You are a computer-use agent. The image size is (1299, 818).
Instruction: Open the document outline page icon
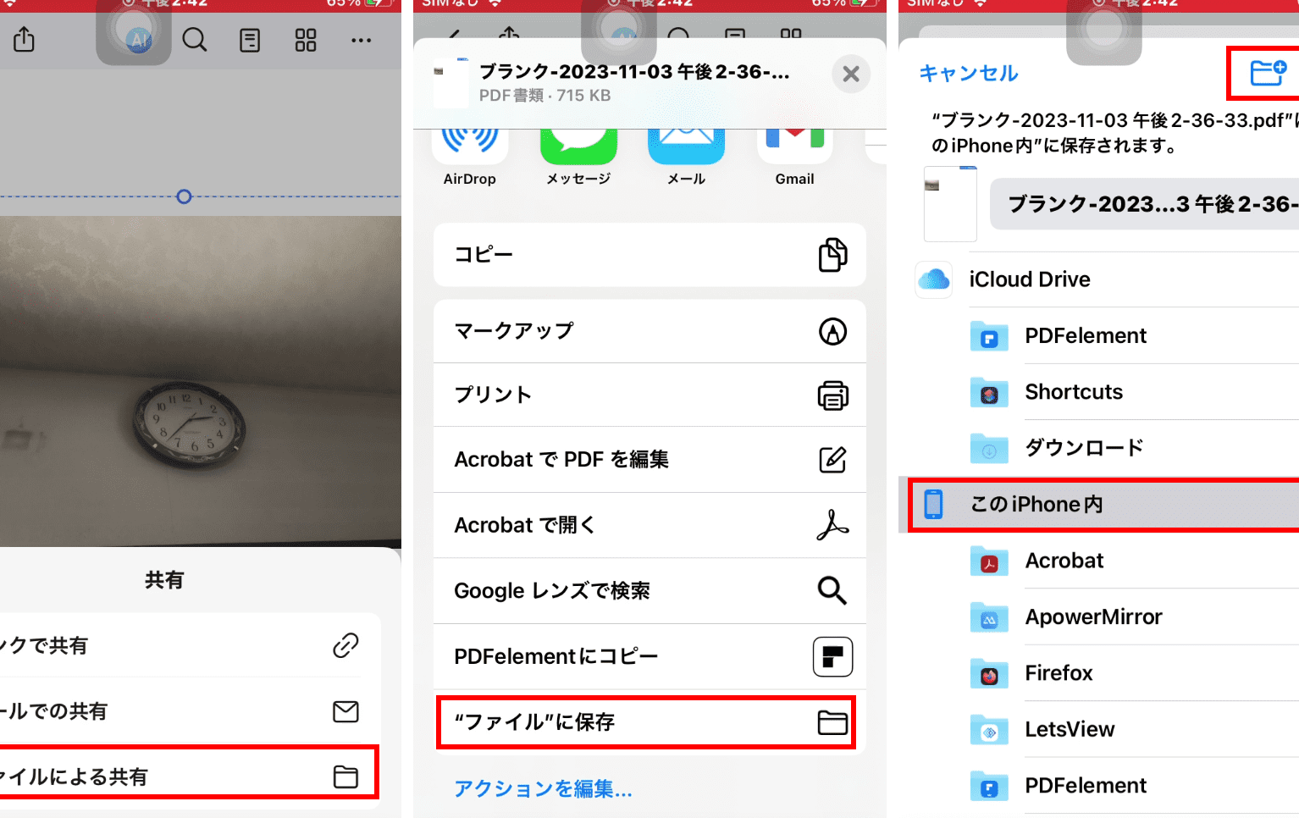250,40
